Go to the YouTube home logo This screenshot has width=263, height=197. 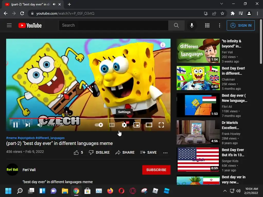[30, 25]
